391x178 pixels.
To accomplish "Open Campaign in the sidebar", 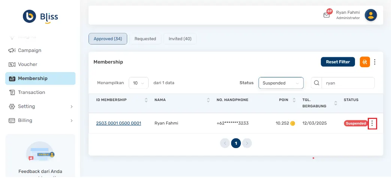I will point(29,50).
